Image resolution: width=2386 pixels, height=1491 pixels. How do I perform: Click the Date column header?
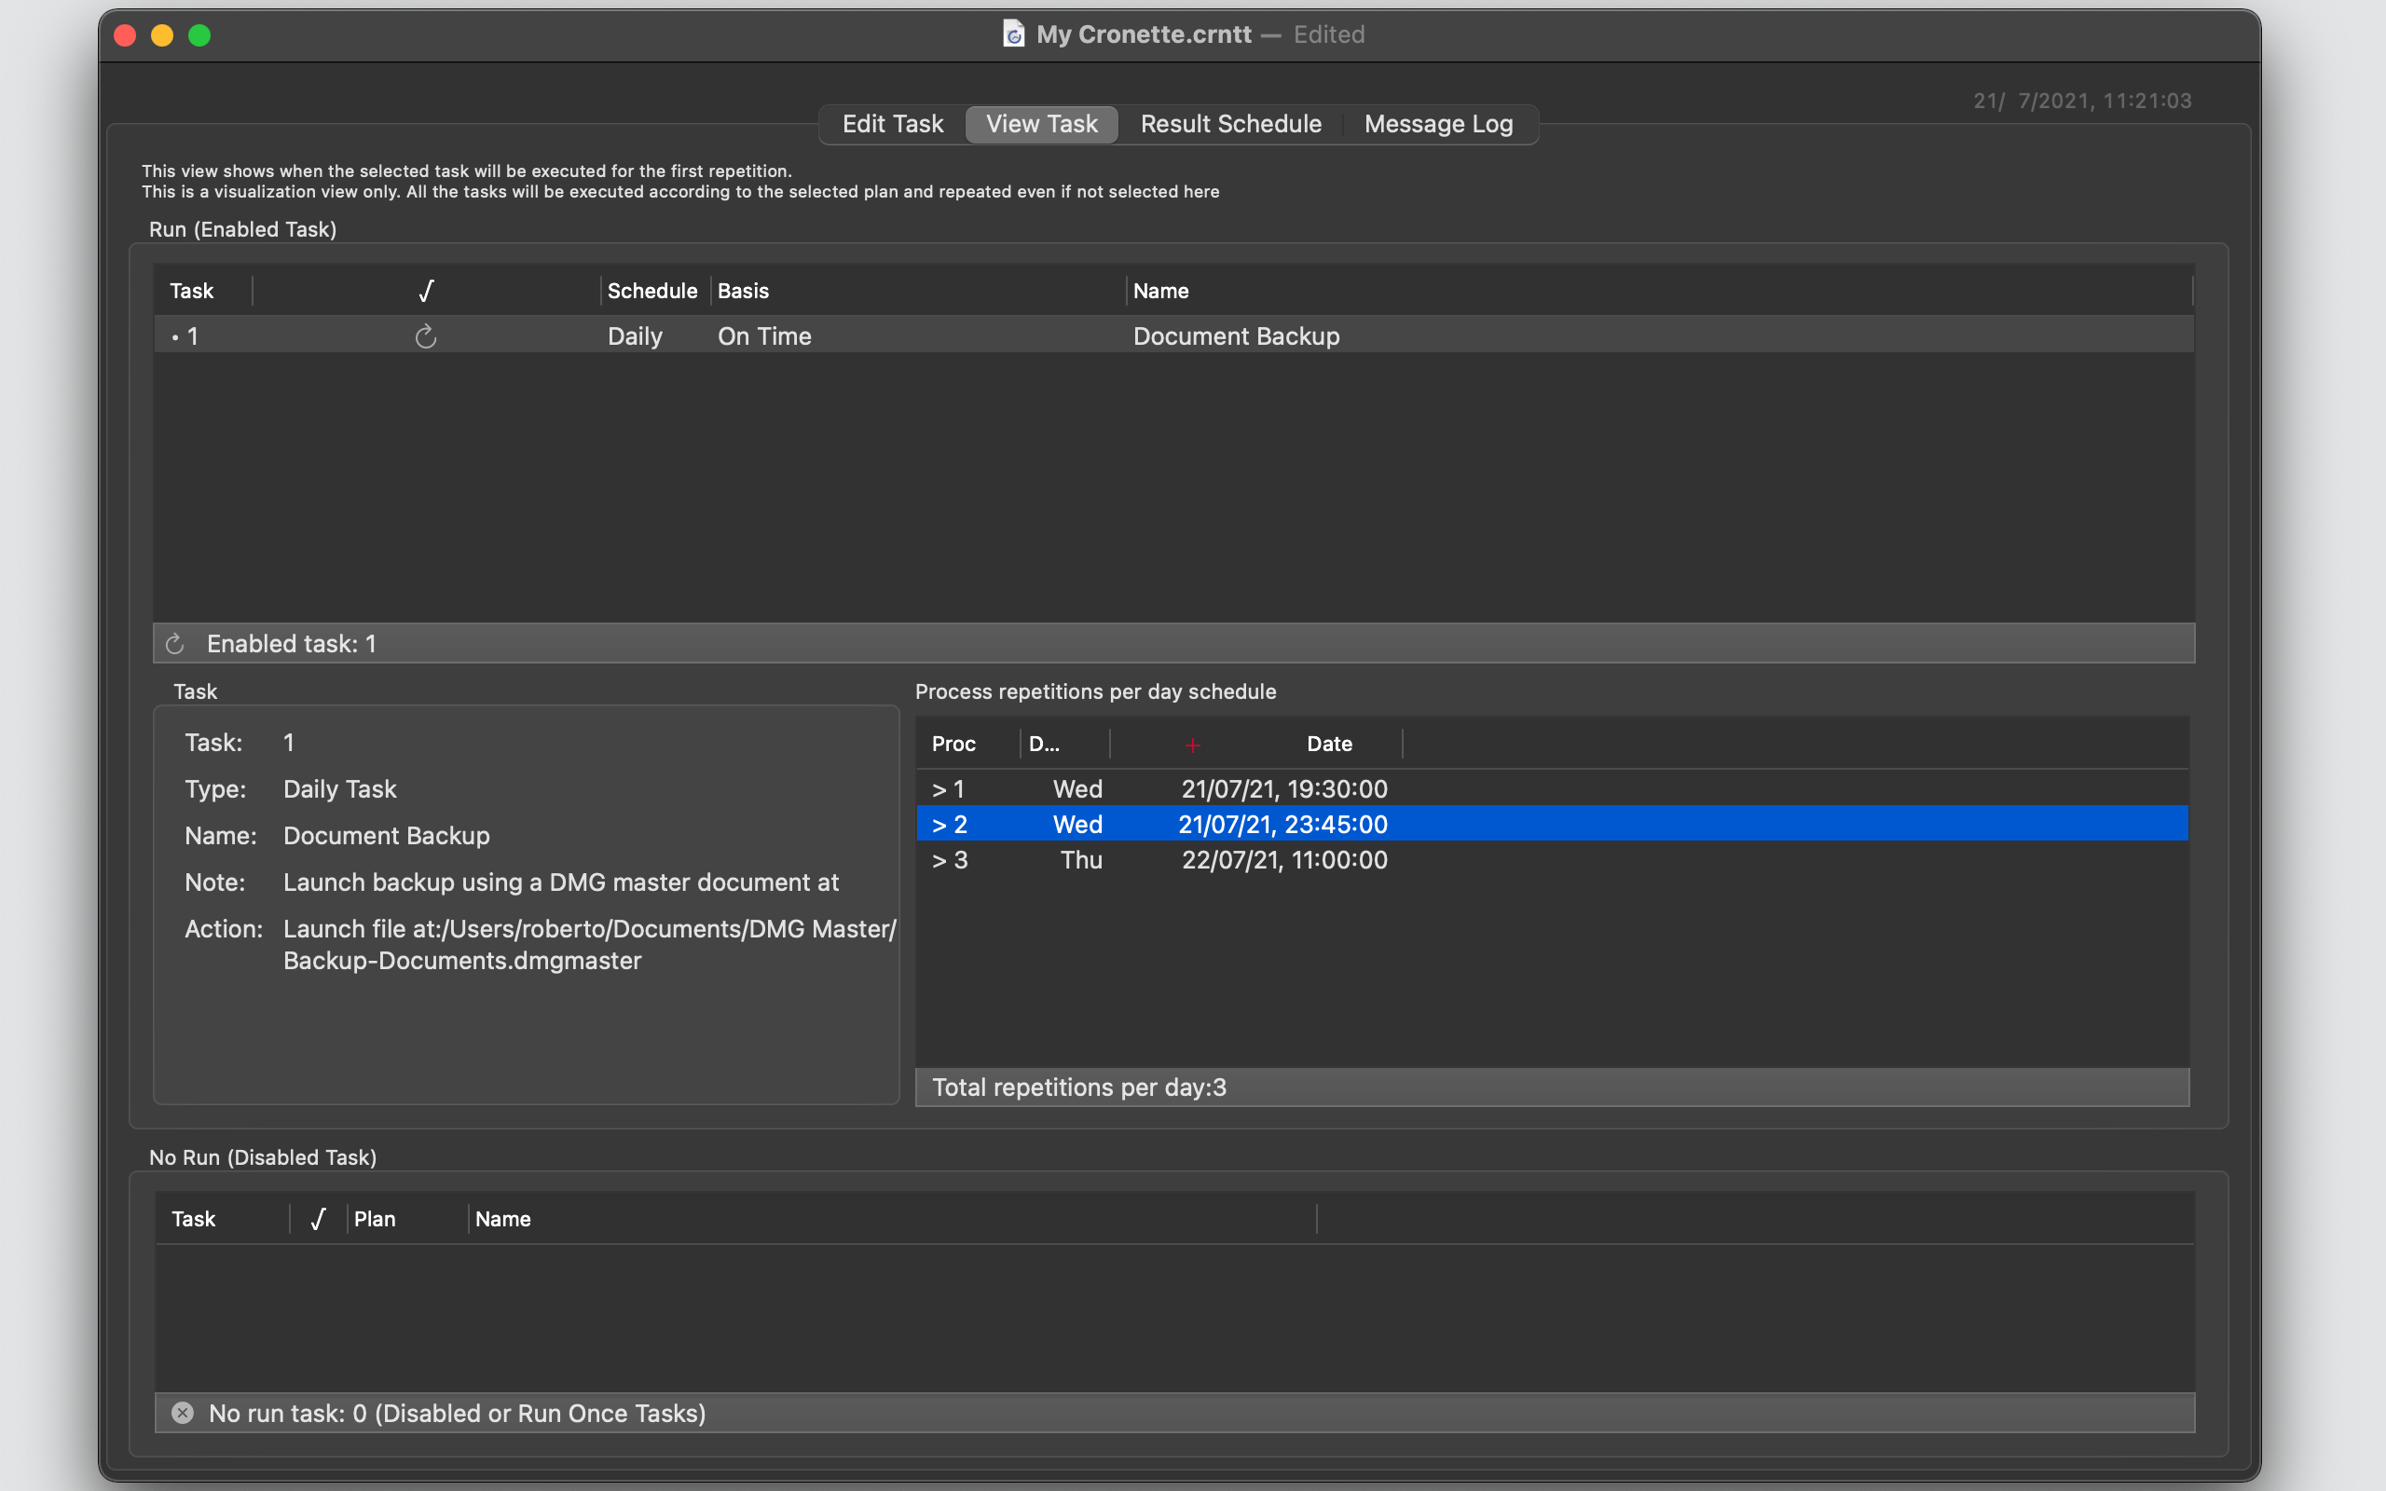point(1329,744)
